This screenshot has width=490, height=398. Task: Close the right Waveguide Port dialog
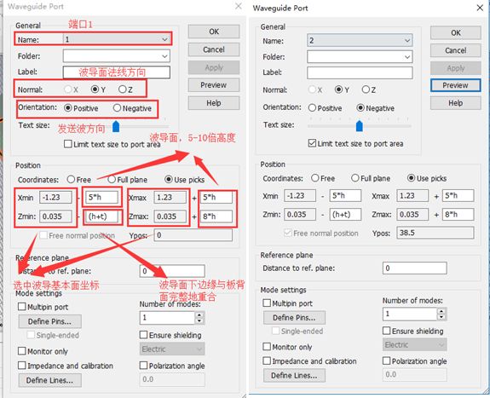coord(480,8)
